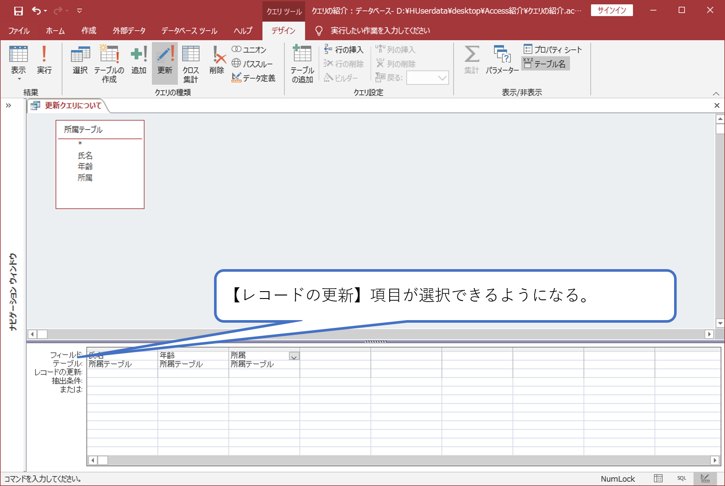Screen dimensions: 725x486
Task: Open the ビルダー builder
Action: [x=341, y=78]
